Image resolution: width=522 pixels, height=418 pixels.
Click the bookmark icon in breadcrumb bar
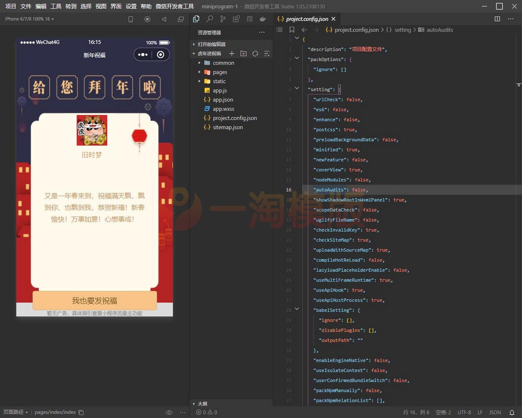292,30
